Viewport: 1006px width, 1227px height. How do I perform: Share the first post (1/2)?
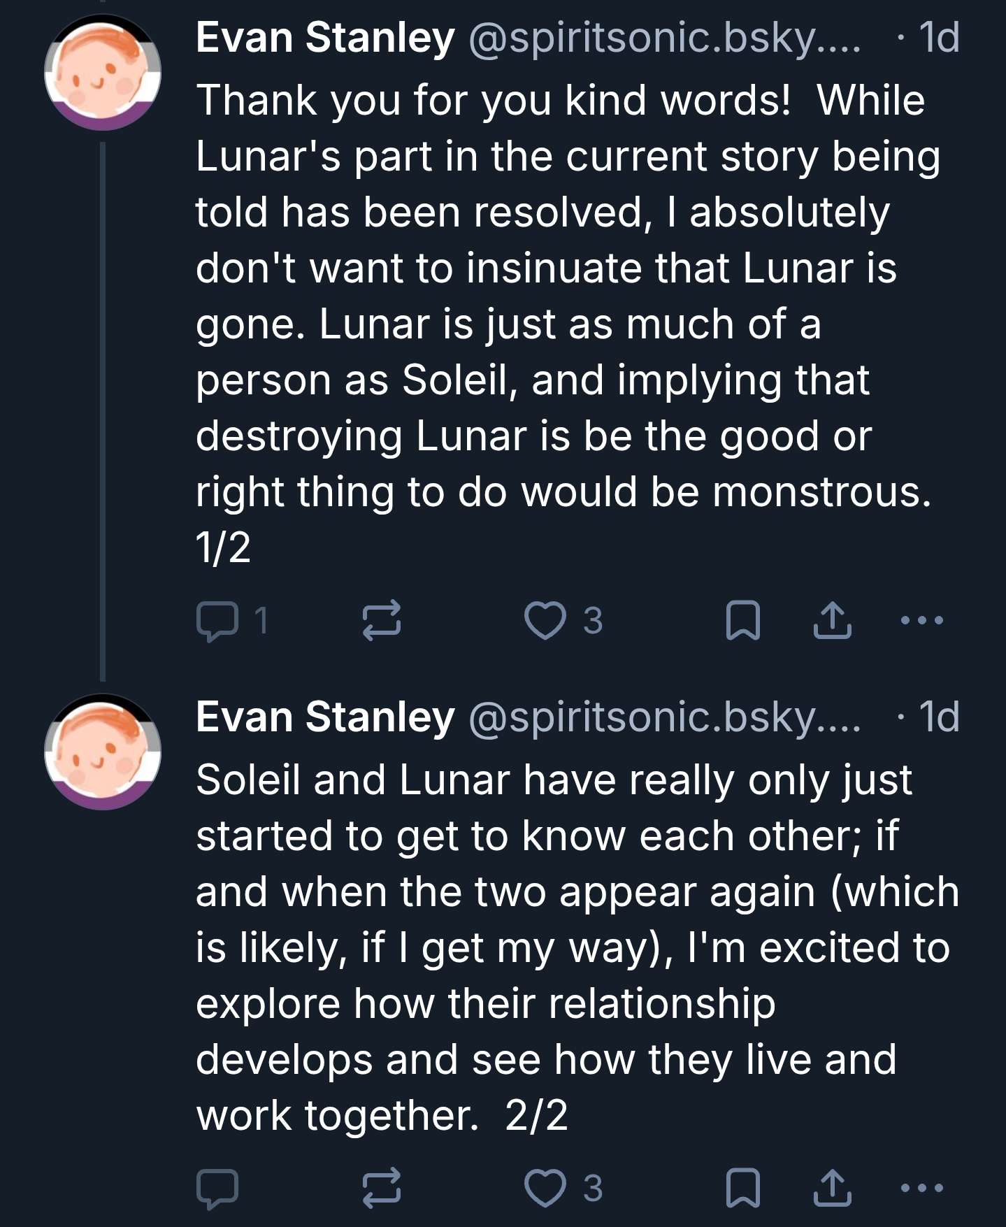832,620
